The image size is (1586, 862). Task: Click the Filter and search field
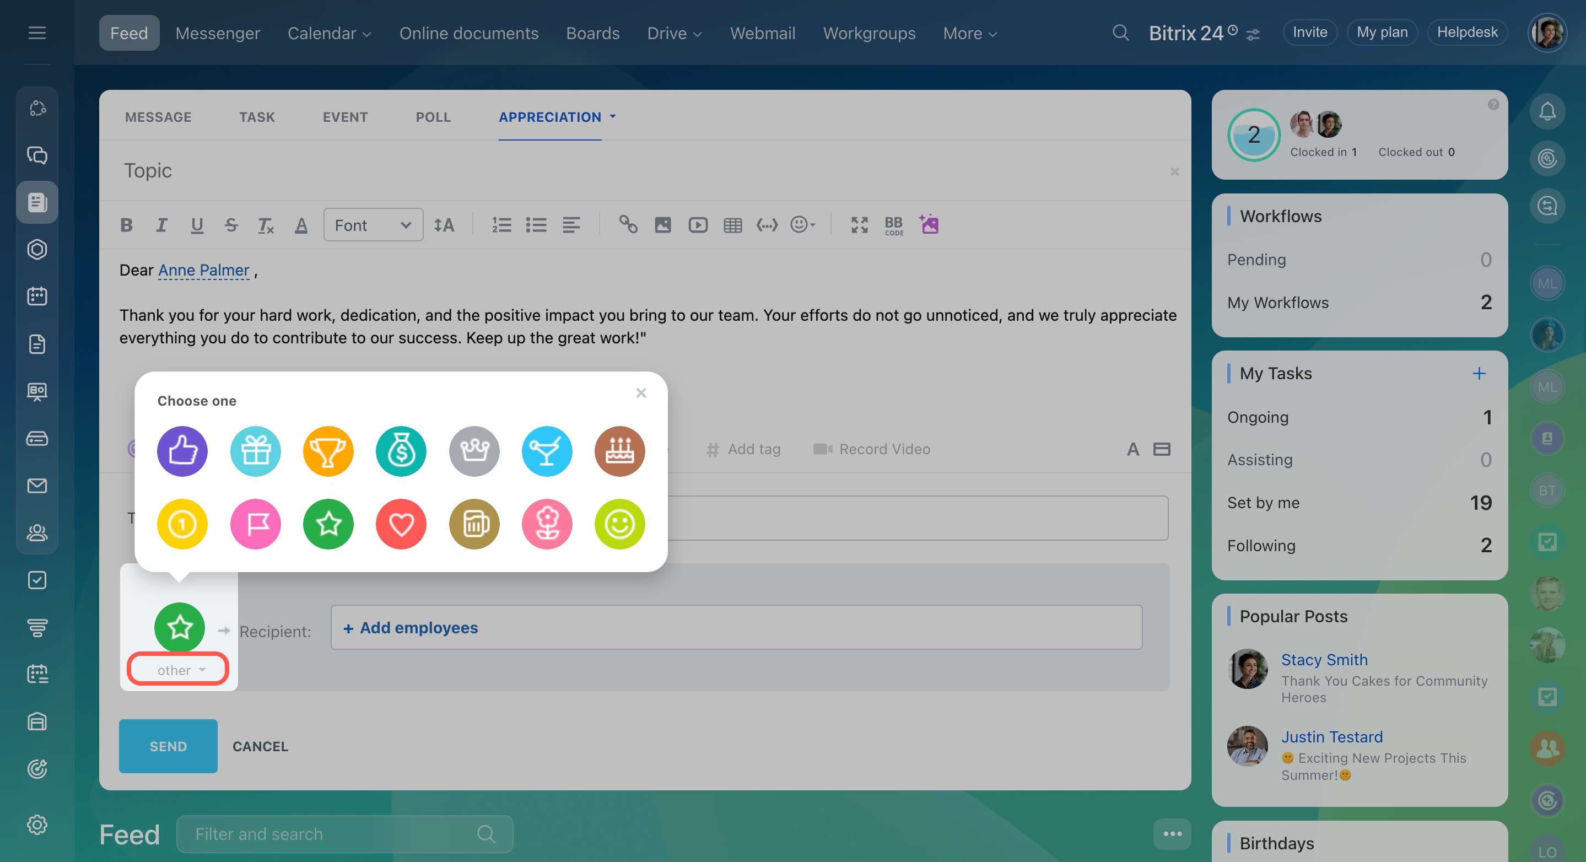point(345,834)
